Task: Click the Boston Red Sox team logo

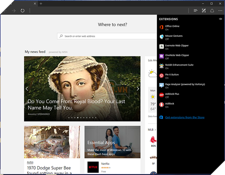Action: pyautogui.click(x=153, y=140)
